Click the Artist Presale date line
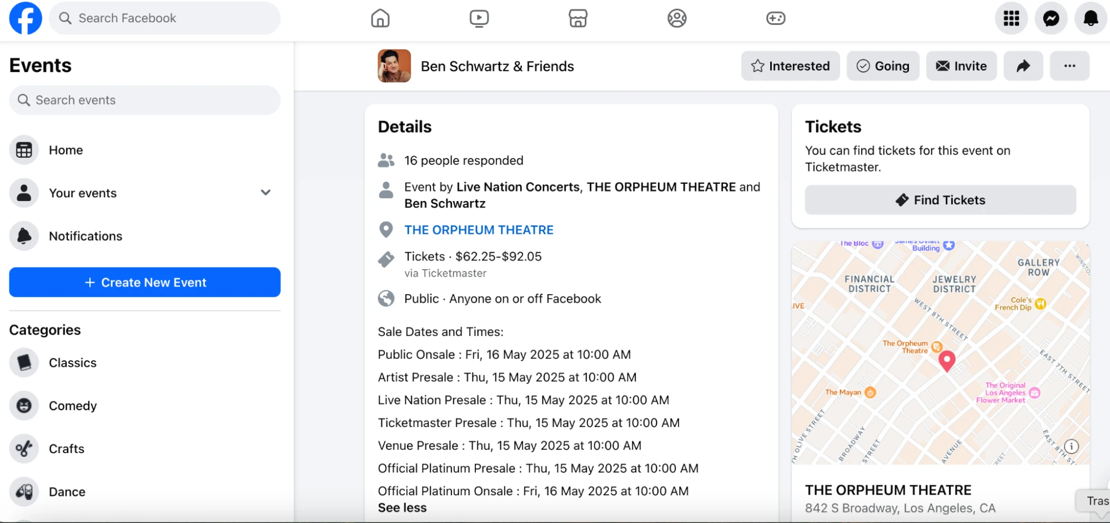This screenshot has height=523, width=1110. click(x=507, y=377)
